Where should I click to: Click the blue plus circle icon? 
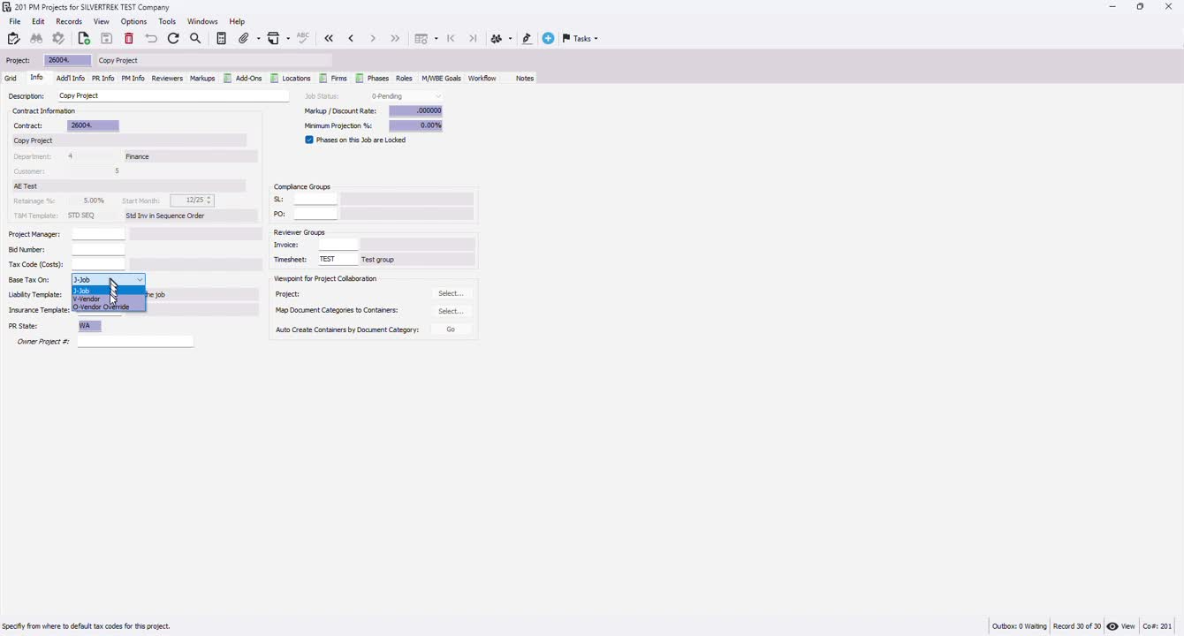coord(548,39)
